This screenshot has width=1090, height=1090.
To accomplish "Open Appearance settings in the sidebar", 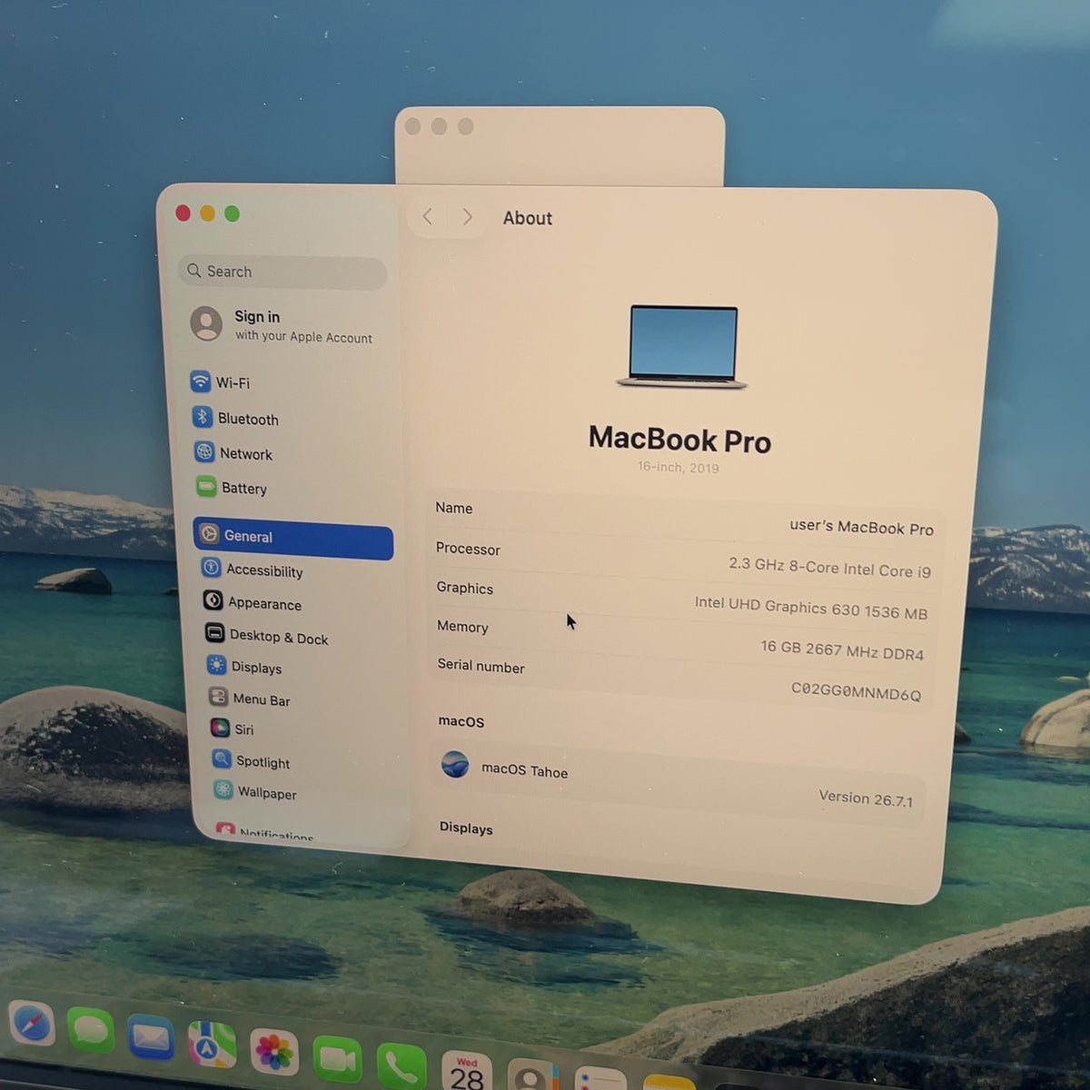I will (x=253, y=602).
